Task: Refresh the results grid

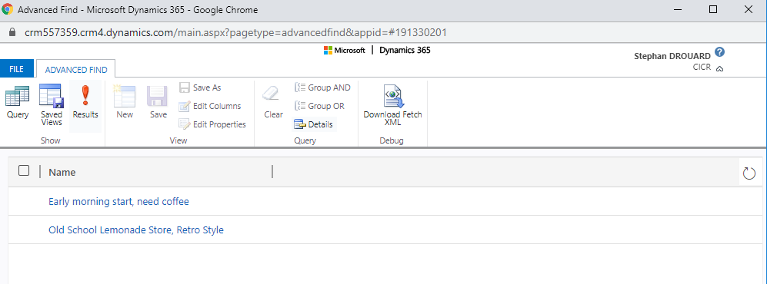Action: click(x=749, y=173)
